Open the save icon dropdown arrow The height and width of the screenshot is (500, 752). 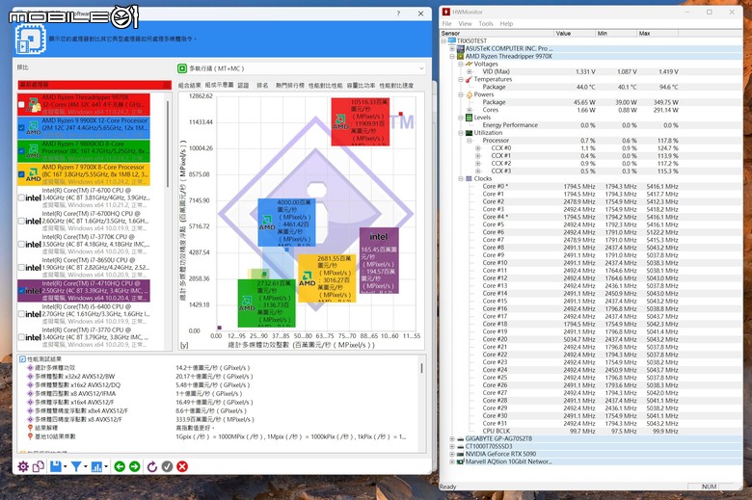65,466
